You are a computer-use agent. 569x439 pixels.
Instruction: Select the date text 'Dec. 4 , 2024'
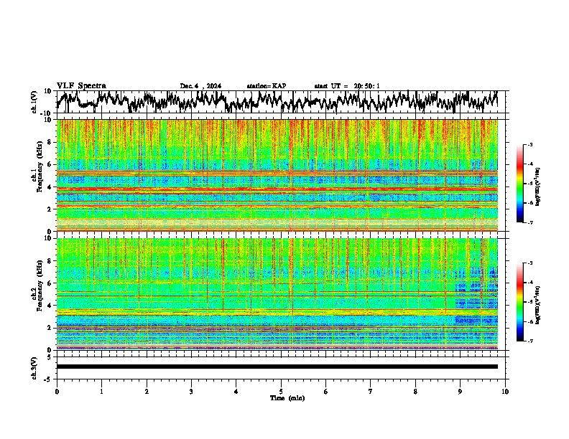point(200,86)
